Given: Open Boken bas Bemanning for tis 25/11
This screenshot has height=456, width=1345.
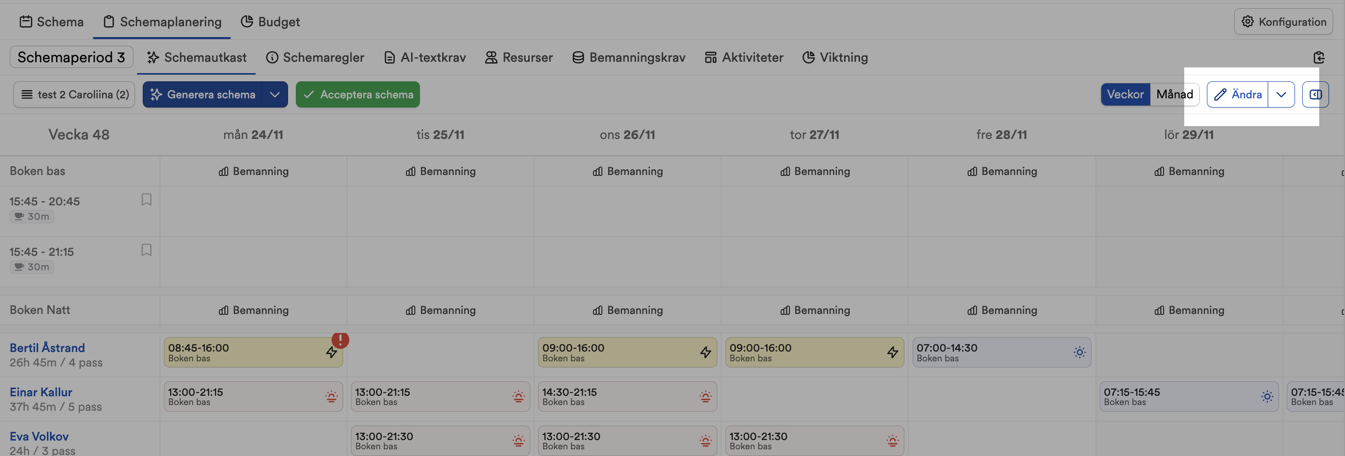Looking at the screenshot, I should tap(440, 170).
